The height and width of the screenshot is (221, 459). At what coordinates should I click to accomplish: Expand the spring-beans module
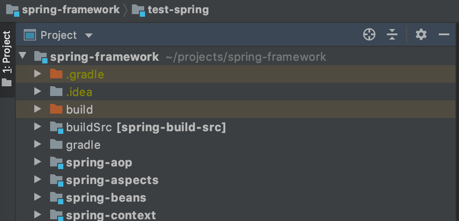pos(37,197)
